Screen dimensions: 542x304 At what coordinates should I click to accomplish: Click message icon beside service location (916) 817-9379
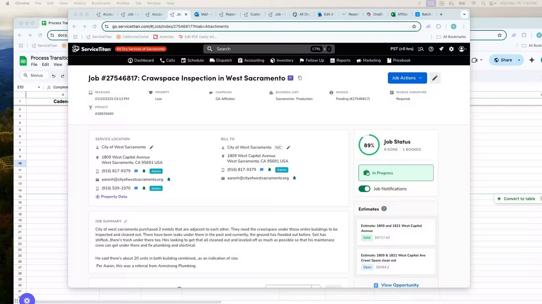tap(136, 171)
